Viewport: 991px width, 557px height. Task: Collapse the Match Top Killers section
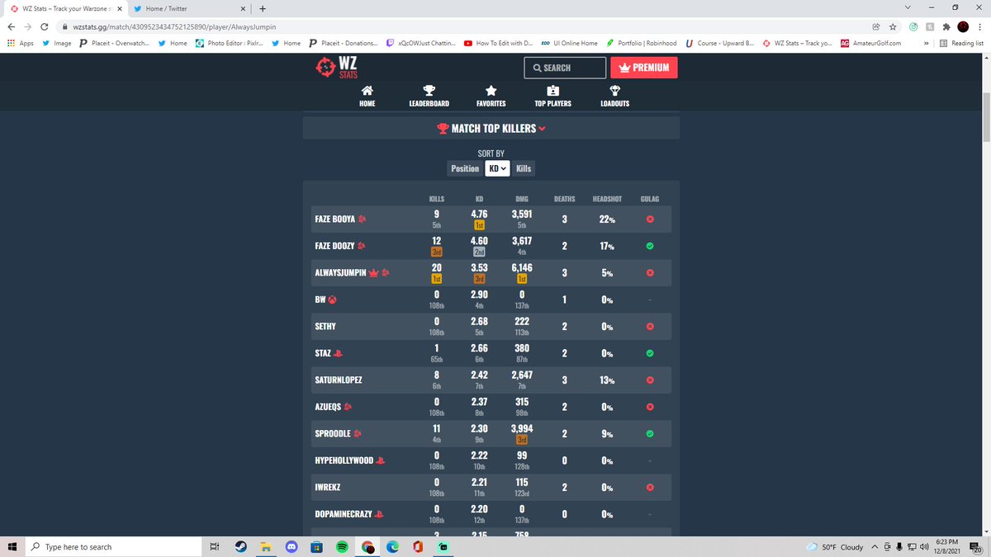491,129
